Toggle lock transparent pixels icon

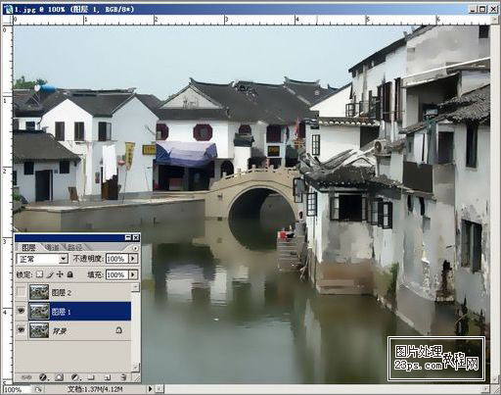point(39,274)
